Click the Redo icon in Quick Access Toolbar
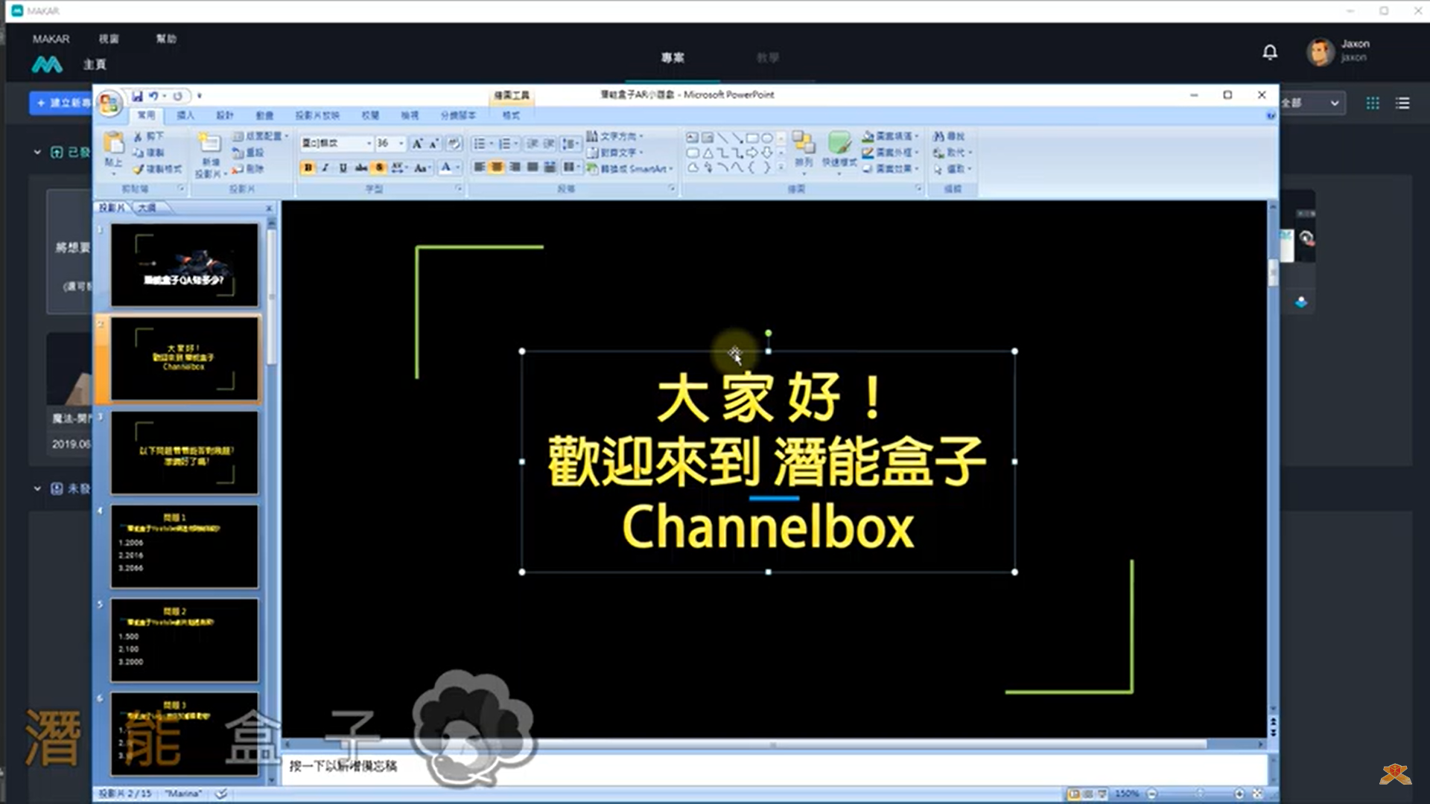Screen dimensions: 1430x804 coord(177,96)
